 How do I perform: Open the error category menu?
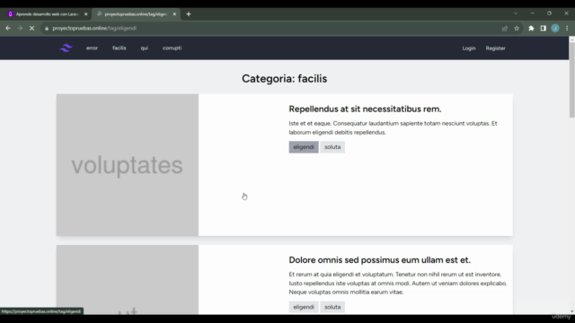tap(92, 48)
